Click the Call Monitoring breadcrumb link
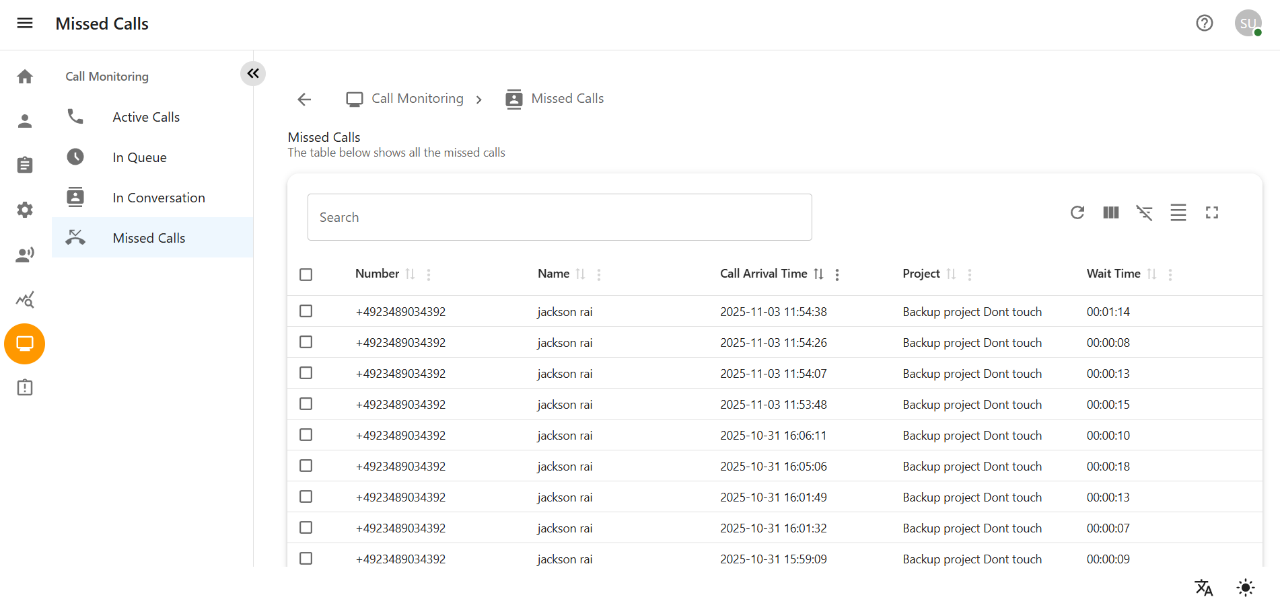This screenshot has height=599, width=1280. pos(417,99)
